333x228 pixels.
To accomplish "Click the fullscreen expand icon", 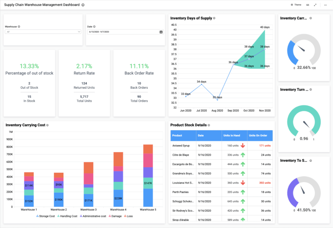I will point(315,5).
